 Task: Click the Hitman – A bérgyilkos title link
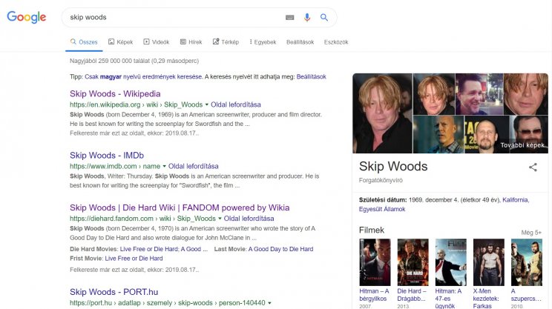tap(374, 295)
